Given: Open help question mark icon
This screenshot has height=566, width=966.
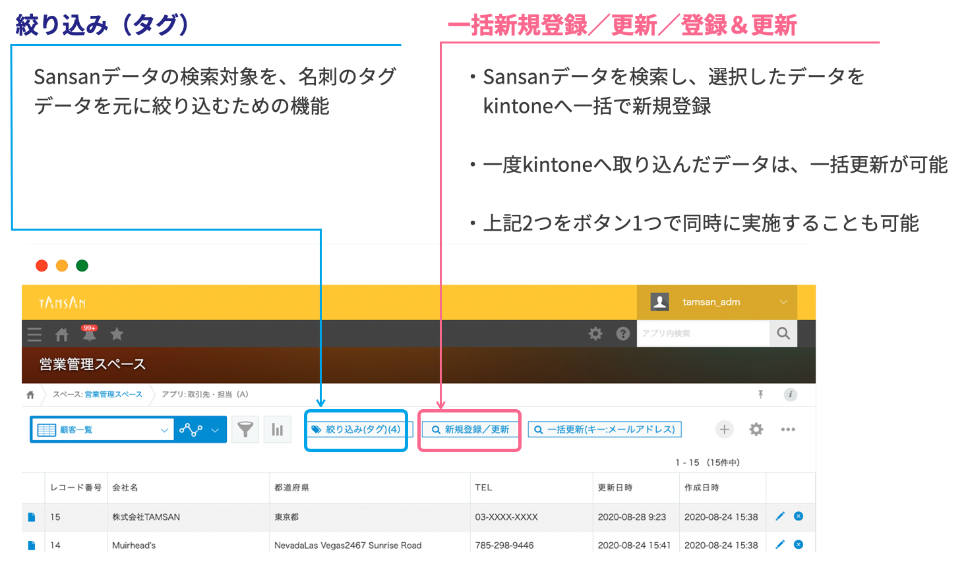Looking at the screenshot, I should coord(622,333).
